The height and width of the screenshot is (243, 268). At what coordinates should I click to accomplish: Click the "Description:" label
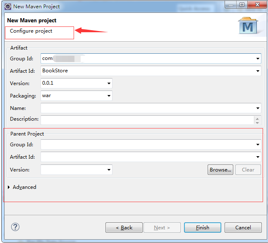click(x=24, y=119)
